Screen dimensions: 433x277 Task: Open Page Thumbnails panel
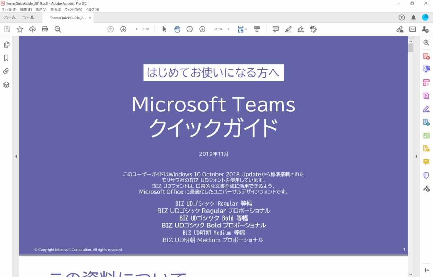click(6, 45)
